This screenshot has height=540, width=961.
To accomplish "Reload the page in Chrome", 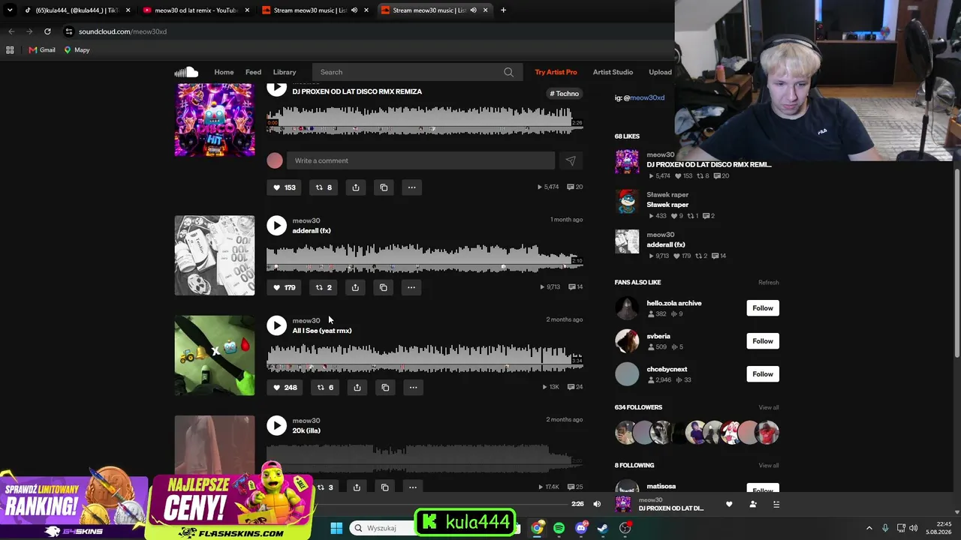I will point(47,31).
